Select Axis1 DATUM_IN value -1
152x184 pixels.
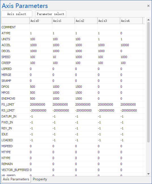54,116
